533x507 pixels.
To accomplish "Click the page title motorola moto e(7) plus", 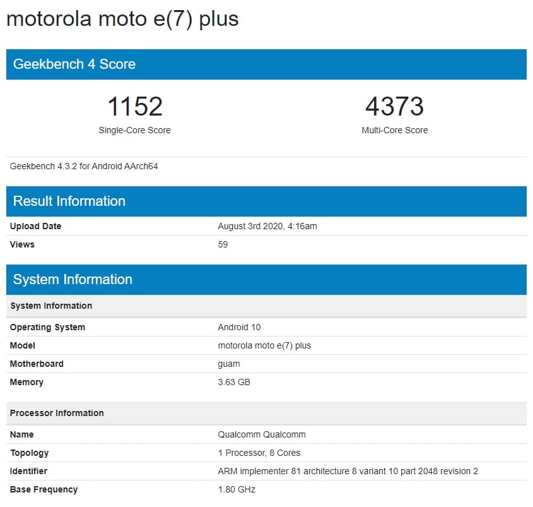I will click(x=122, y=19).
